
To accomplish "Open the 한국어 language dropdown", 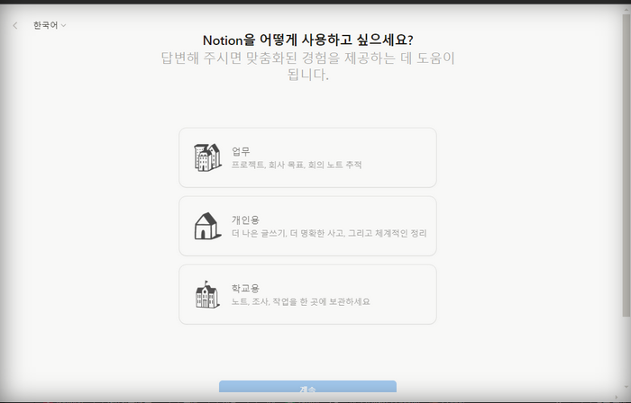I will tap(50, 25).
